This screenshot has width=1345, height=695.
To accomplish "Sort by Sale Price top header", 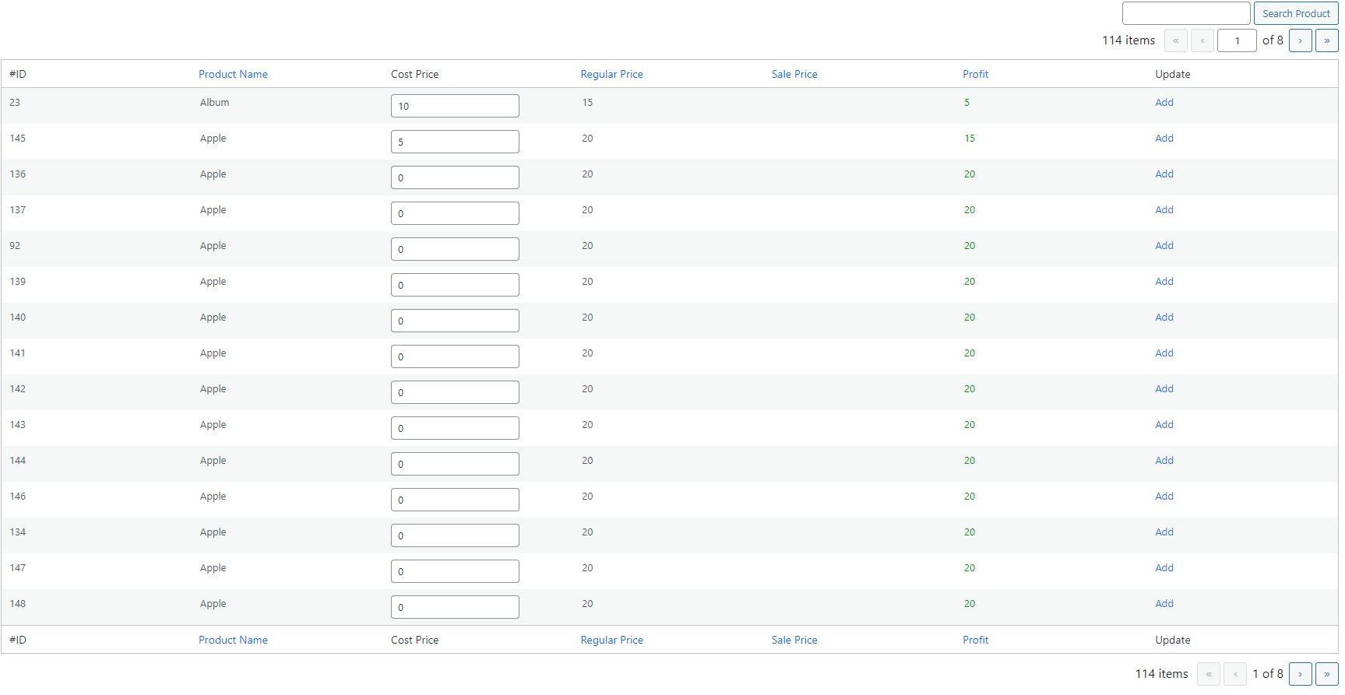I will pos(794,74).
